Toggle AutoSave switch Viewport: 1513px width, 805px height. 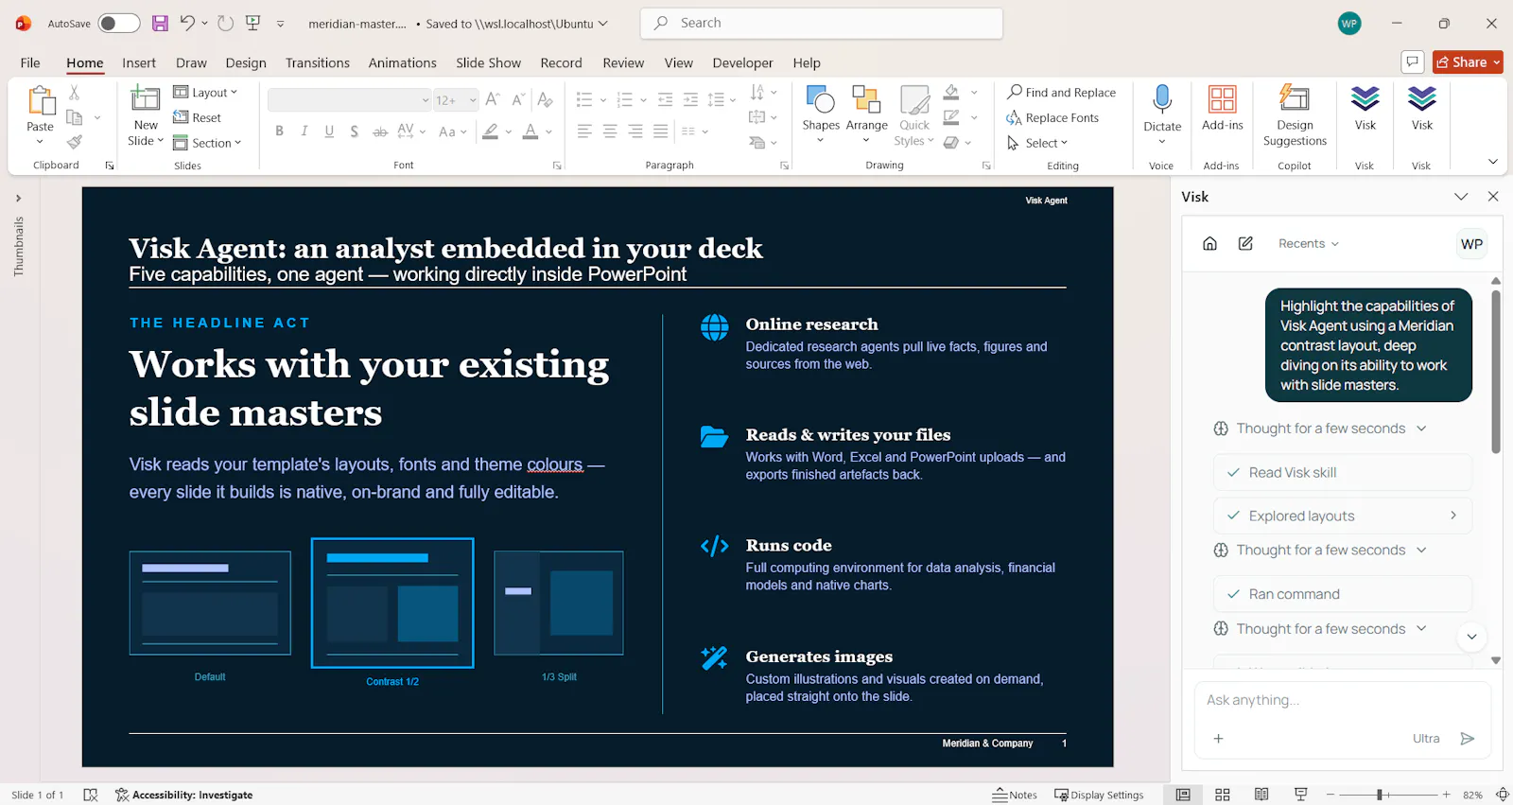(119, 24)
